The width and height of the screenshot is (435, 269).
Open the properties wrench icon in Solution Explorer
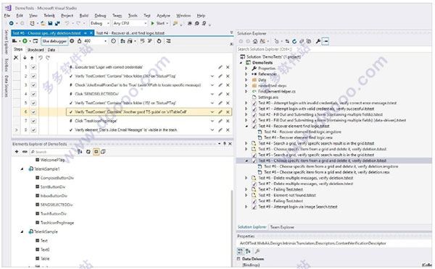pyautogui.click(x=318, y=41)
